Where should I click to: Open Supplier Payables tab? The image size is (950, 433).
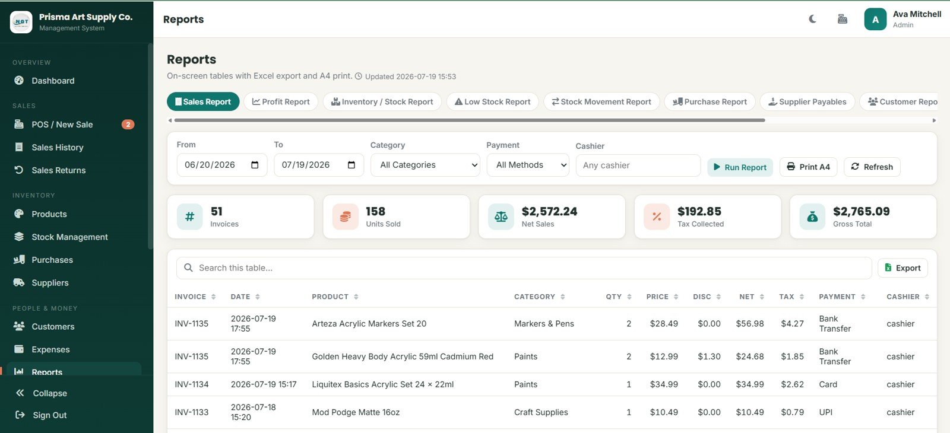pyautogui.click(x=807, y=101)
